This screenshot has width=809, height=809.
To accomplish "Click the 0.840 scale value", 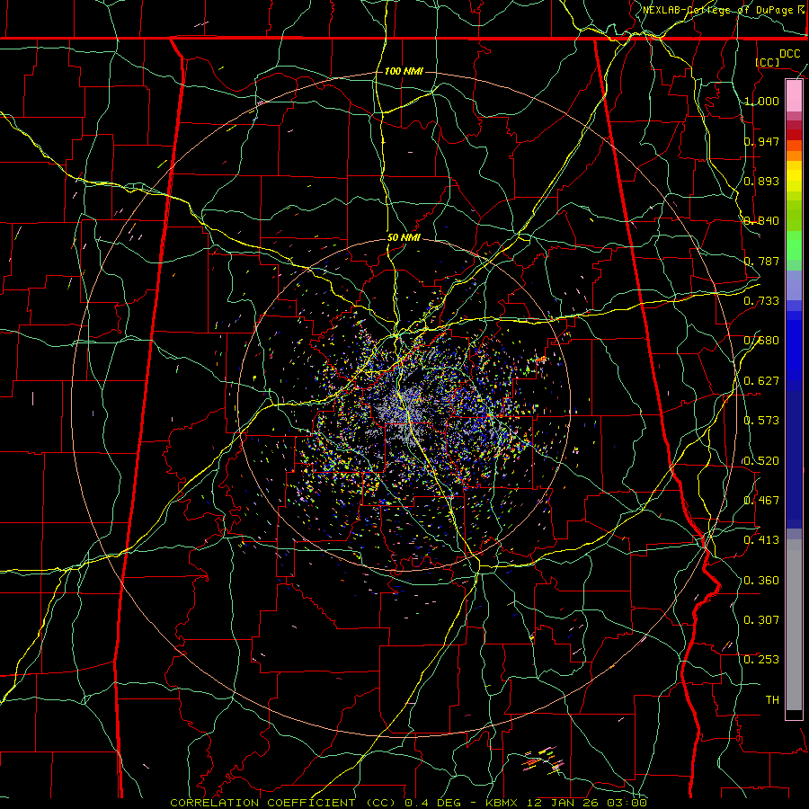I will [761, 221].
